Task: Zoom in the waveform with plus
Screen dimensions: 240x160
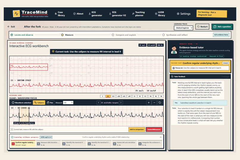Action: coord(149,103)
